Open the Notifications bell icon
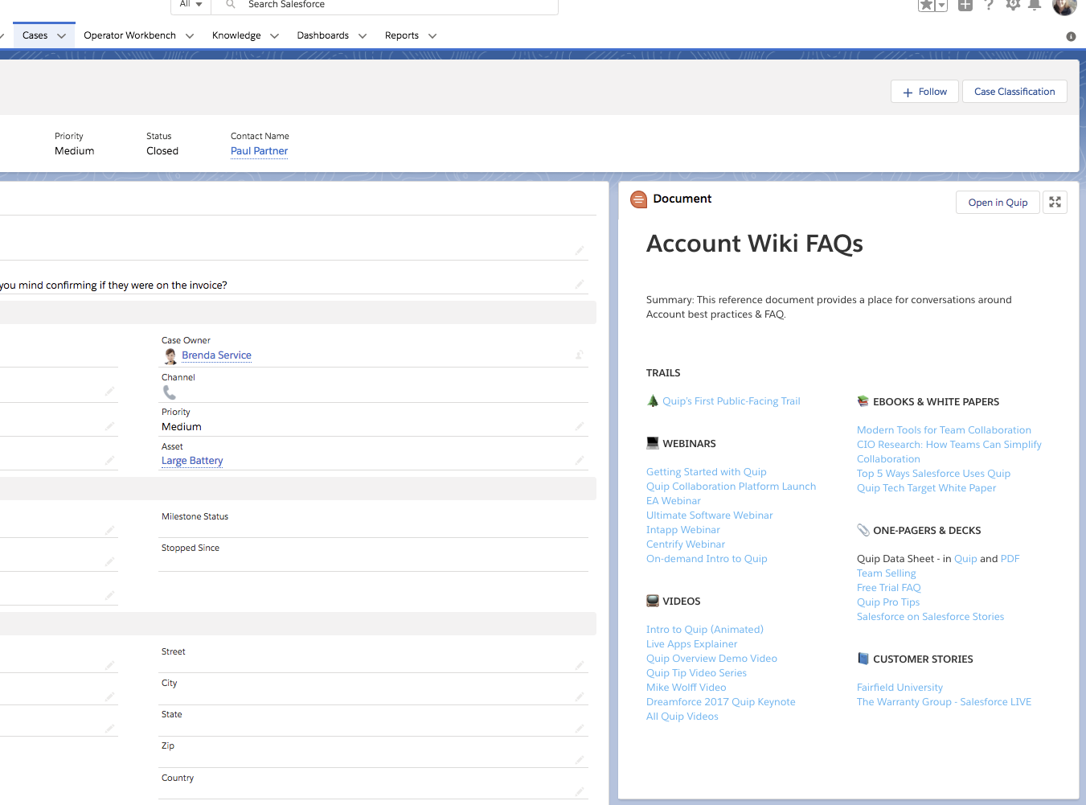Image resolution: width=1086 pixels, height=805 pixels. [x=1035, y=5]
